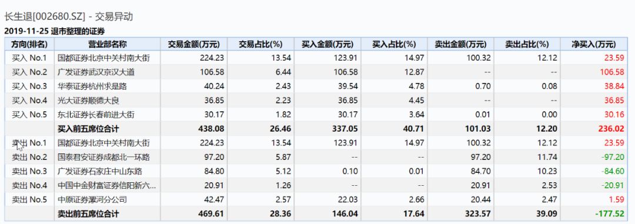Click the 长生退[002680.SZ] title text
Viewport: 635px width, 224px height.
(45, 16)
